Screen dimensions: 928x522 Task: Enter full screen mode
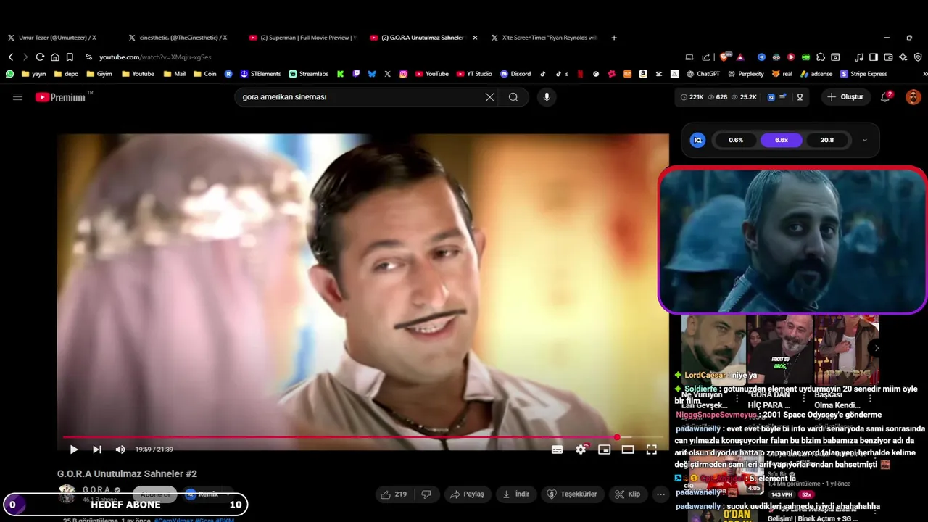tap(652, 449)
